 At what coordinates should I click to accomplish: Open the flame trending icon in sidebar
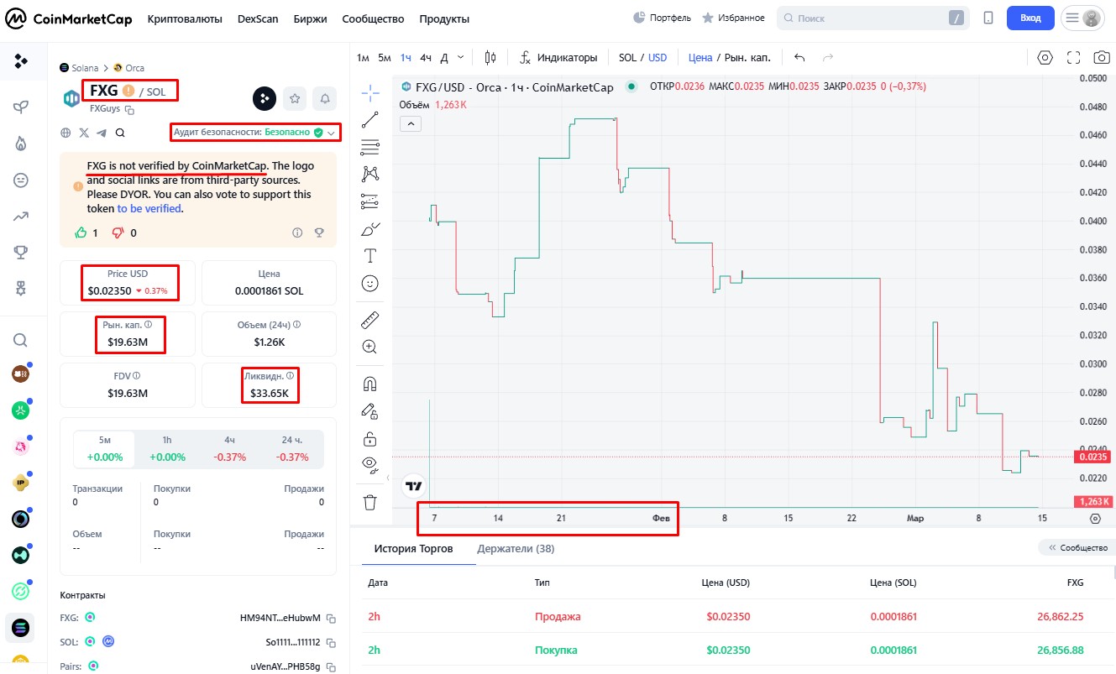[21, 143]
